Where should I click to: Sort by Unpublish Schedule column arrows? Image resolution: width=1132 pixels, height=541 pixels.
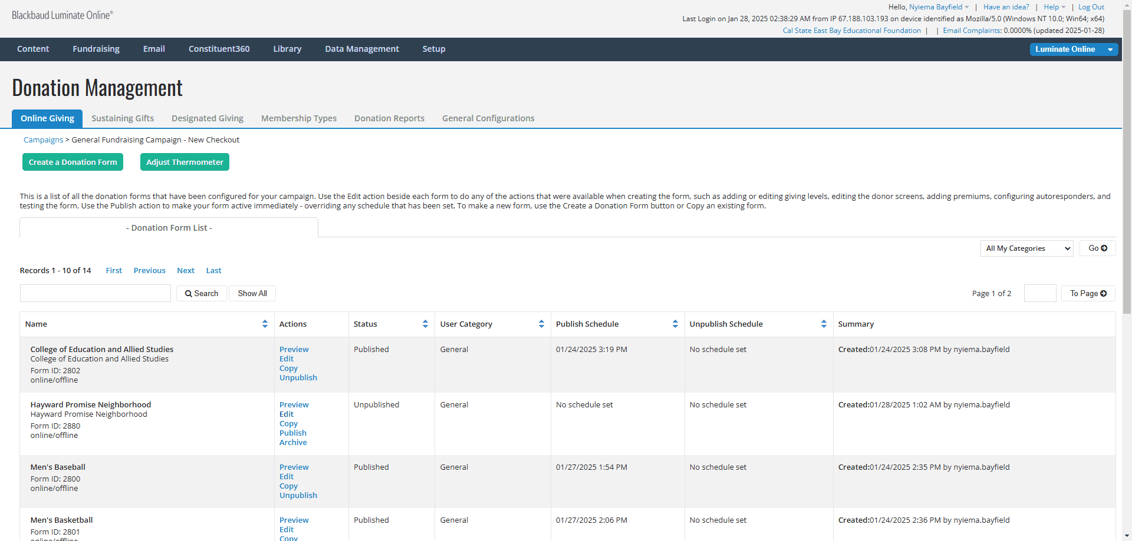click(824, 324)
